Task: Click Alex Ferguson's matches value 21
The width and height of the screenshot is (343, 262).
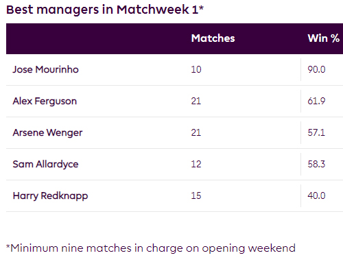Action: coord(196,101)
